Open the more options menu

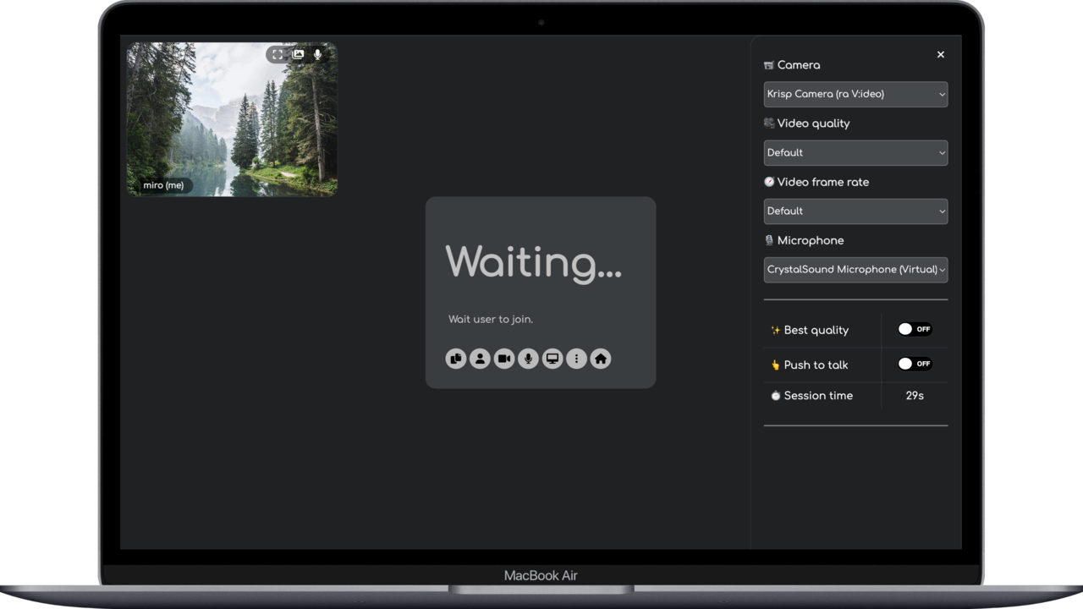coord(576,359)
